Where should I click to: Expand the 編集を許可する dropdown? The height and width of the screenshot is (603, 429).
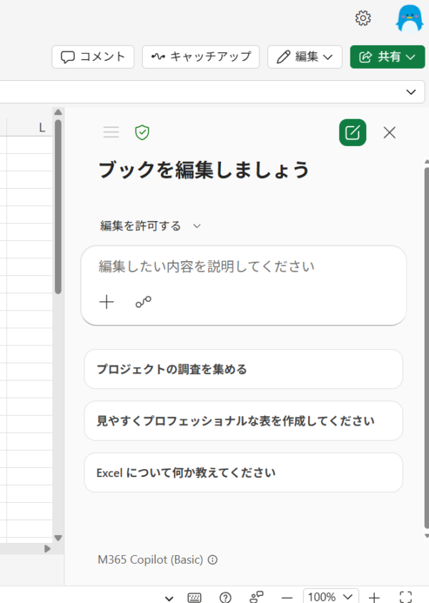tap(150, 226)
